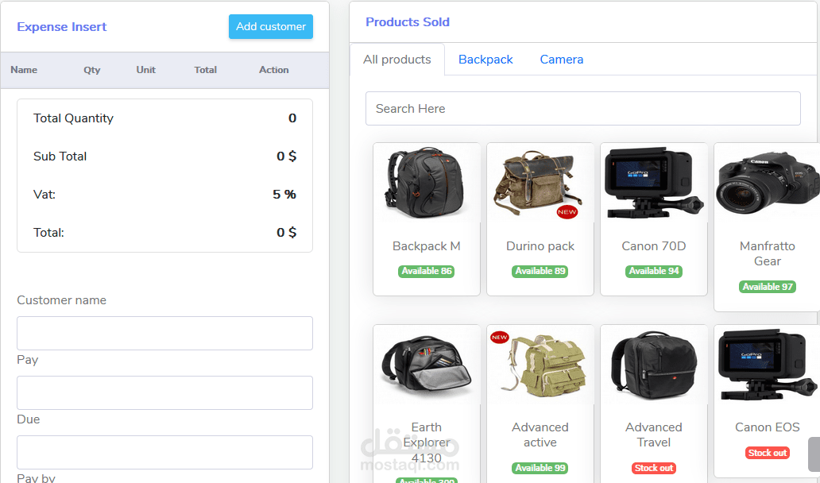Viewport: 820px width, 483px height.
Task: Click the Expense Insert heading
Action: pos(62,27)
